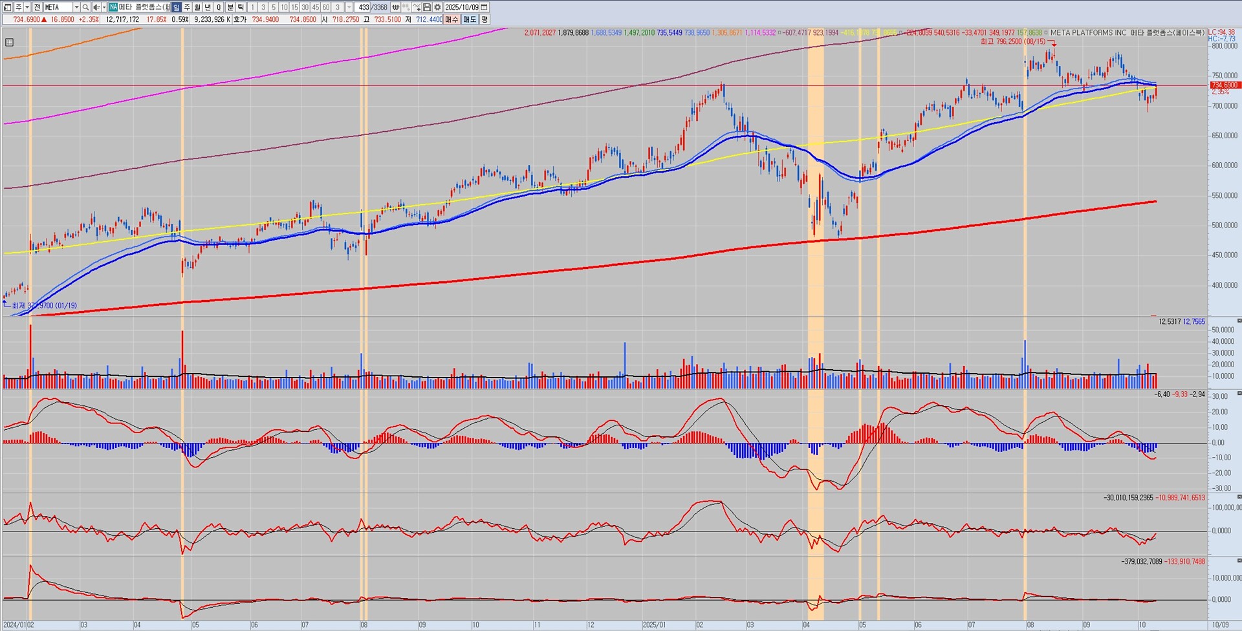The height and width of the screenshot is (631, 1242).
Task: Select the 15 interval button
Action: [294, 7]
